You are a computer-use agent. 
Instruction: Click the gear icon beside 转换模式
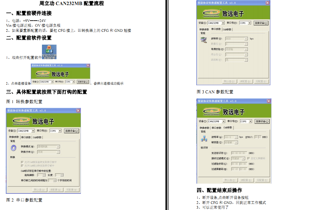[x=14, y=148]
